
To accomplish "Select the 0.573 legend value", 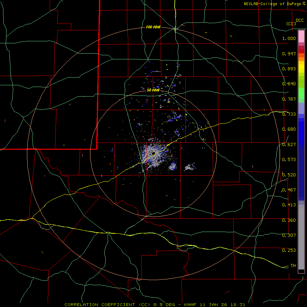I will click(x=289, y=160).
